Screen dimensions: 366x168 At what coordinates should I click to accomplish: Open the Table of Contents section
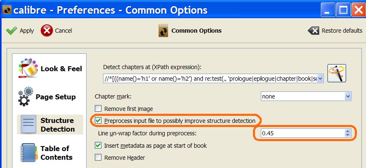56,153
